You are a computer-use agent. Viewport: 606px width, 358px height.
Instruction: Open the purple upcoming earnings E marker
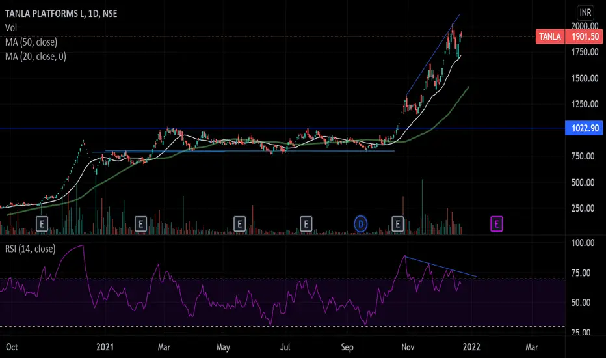point(496,224)
